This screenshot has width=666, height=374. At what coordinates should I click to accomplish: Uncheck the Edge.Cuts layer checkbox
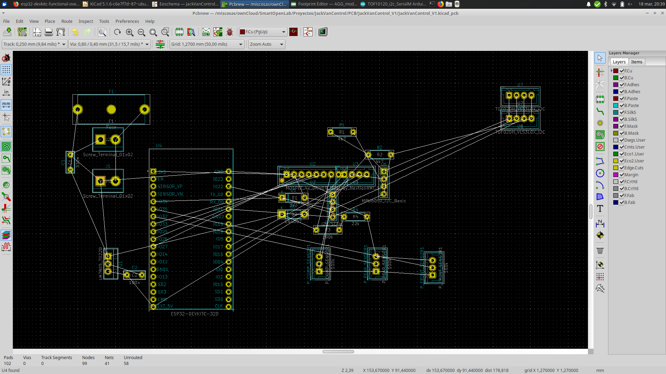click(x=622, y=168)
